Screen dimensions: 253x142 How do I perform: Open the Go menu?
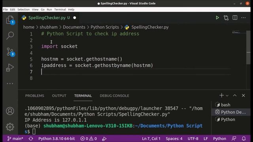point(43,9)
